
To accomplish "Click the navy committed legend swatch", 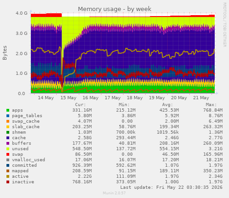I will [x=8, y=165].
